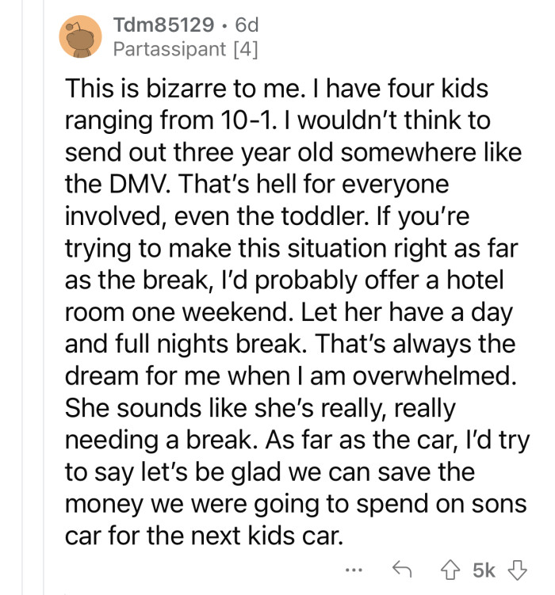
Task: Downvote the comment by Tdm85129
Action: 517,570
